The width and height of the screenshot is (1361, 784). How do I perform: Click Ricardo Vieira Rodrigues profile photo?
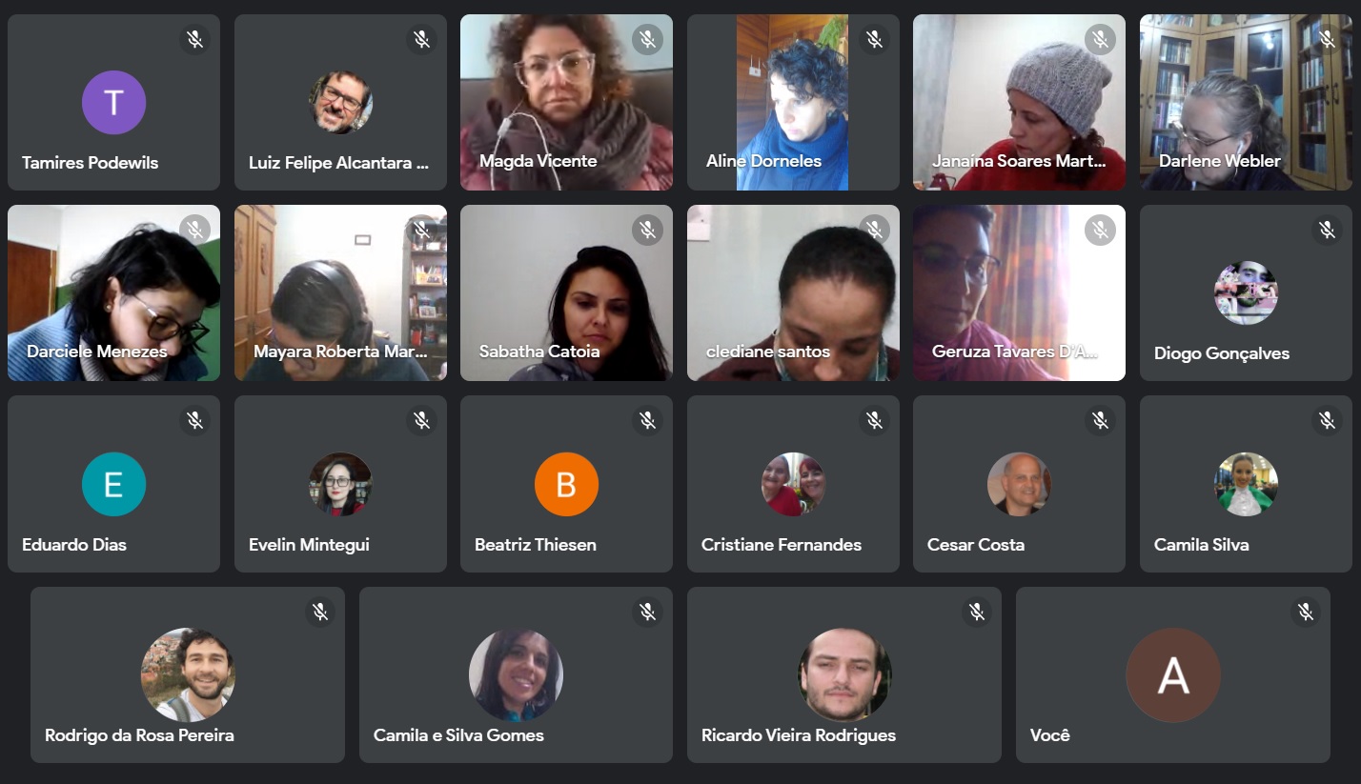pyautogui.click(x=844, y=674)
